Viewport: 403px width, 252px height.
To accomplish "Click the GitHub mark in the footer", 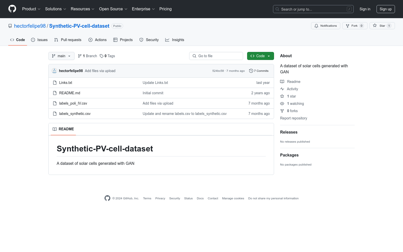I will click(x=107, y=198).
